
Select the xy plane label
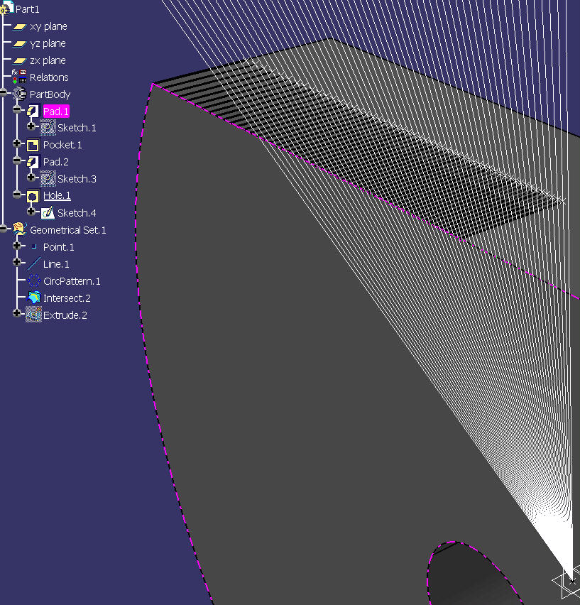(x=48, y=26)
